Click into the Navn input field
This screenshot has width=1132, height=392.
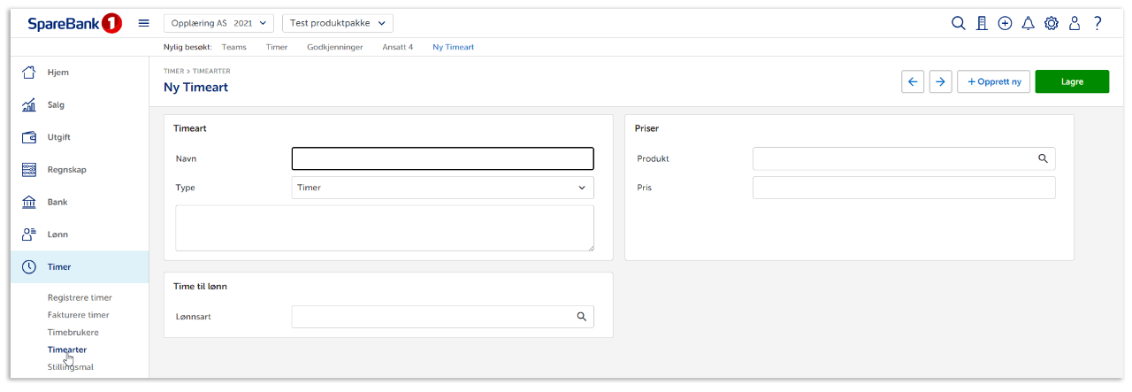coord(442,158)
